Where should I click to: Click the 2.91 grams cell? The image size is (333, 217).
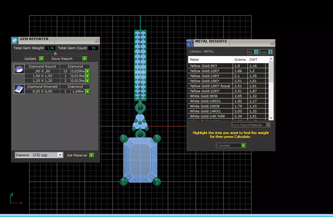240,91
